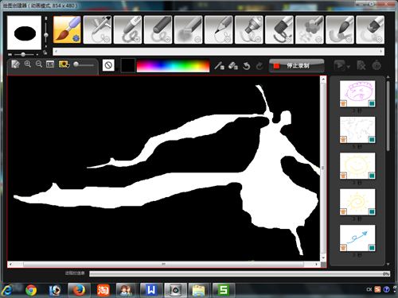Toggle brush width-height lock
Image resolution: width=398 pixels, height=298 pixels.
[45, 52]
